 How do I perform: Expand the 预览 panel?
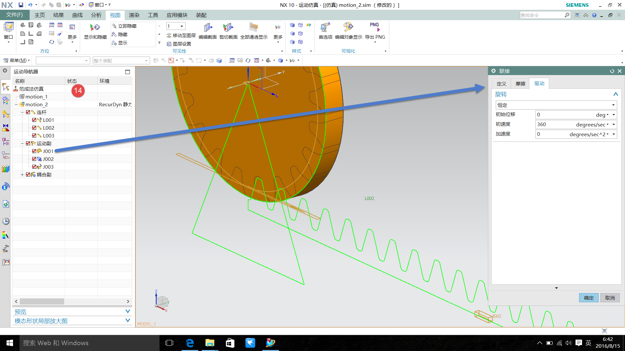pos(128,311)
